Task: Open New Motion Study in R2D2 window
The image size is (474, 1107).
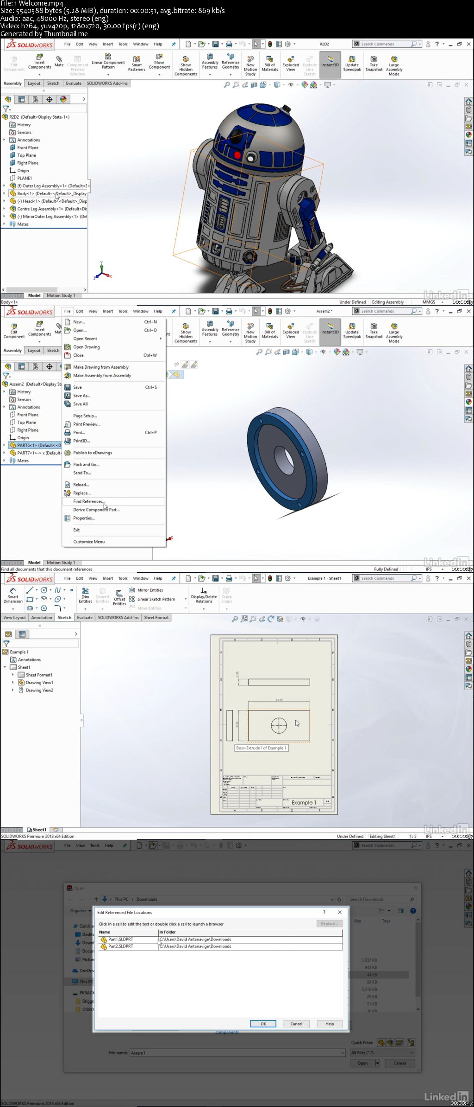Action: click(250, 66)
